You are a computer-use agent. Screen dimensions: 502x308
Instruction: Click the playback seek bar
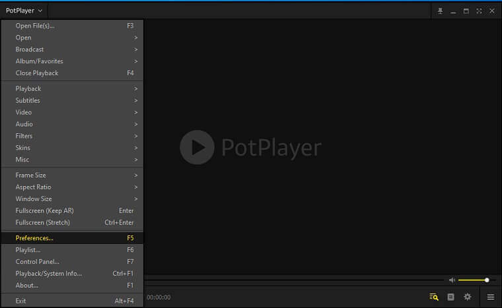295,280
